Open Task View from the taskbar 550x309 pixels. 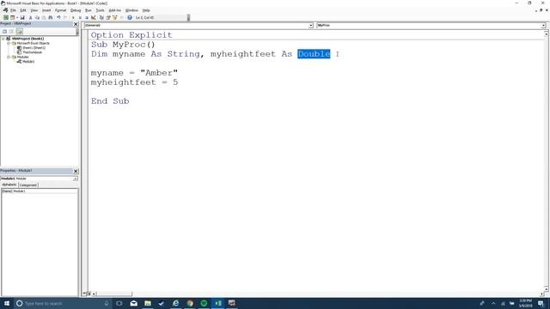click(119, 303)
